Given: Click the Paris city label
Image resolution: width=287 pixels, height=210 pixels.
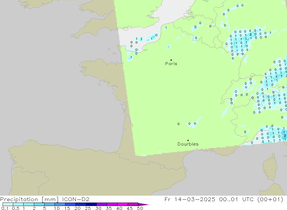Looking at the screenshot, I should point(171,64).
